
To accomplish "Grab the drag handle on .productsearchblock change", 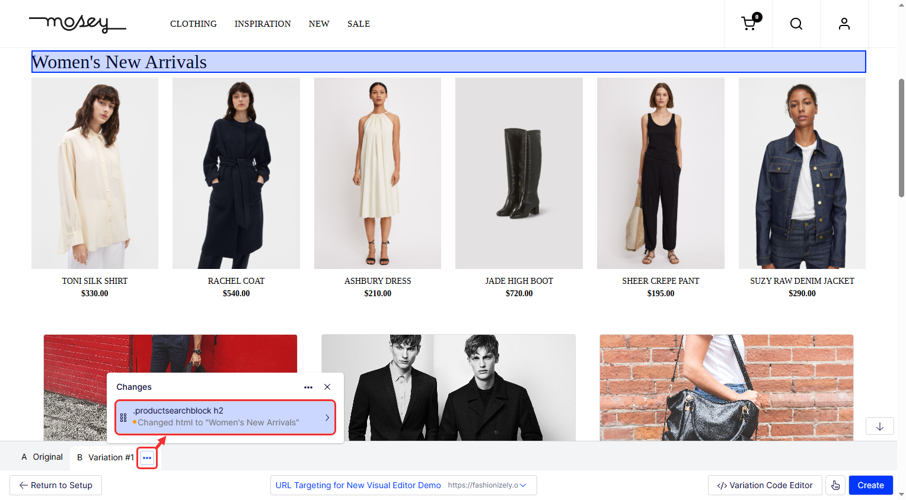I will point(123,417).
